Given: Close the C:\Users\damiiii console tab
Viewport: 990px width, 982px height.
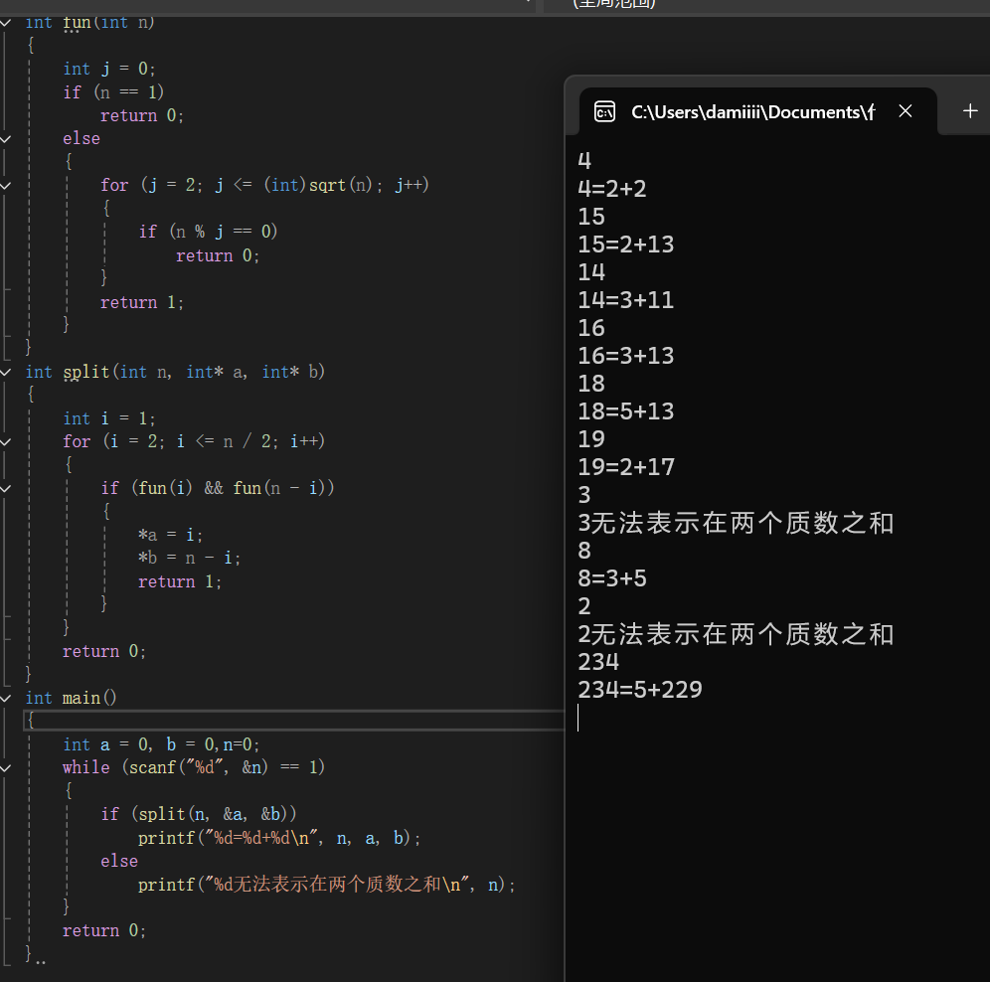Looking at the screenshot, I should tap(905, 111).
